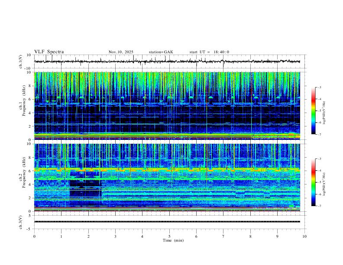Click the 'station=GAK' label
Screen dimensions: 343x265
(x=161, y=52)
